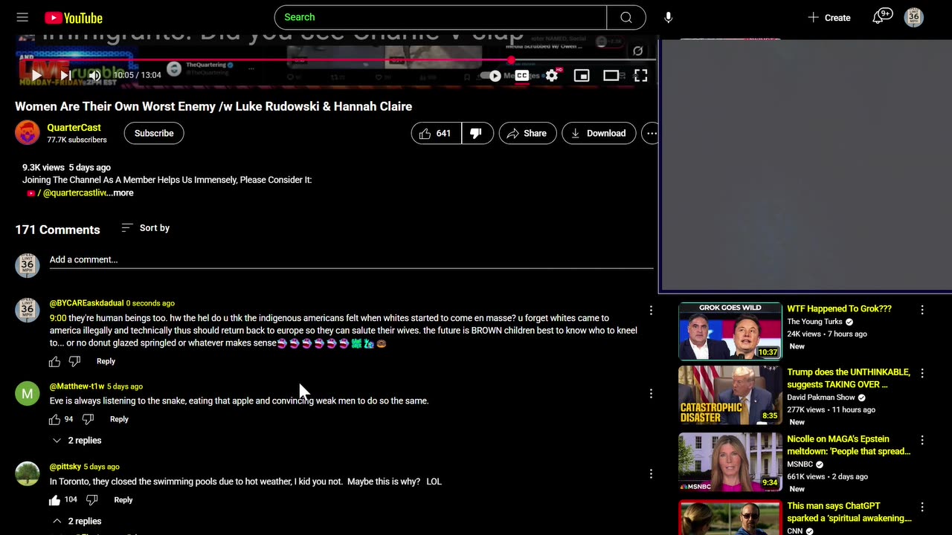The image size is (952, 535).
Task: Start voice search with microphone icon
Action: tap(668, 17)
